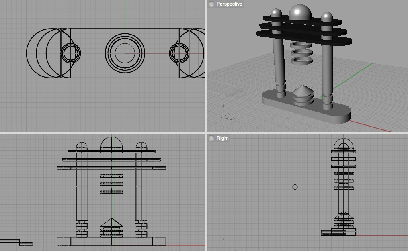This screenshot has height=251, width=408.
Task: Open the Right viewport title menu
Action: click(222, 138)
